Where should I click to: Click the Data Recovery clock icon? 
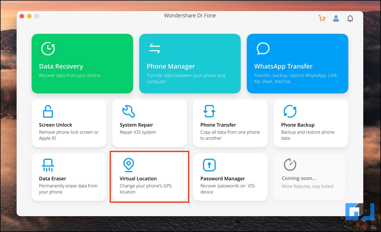(x=48, y=49)
